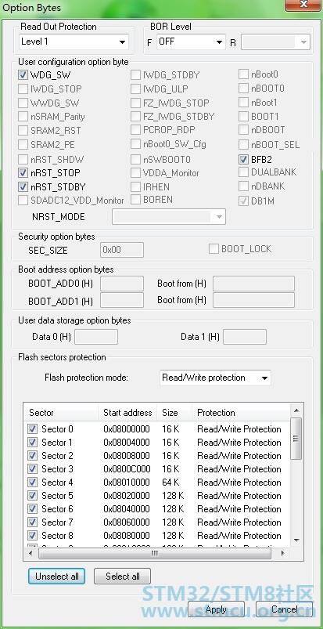Click the Select all button
This screenshot has height=629, width=323.
coord(123,577)
